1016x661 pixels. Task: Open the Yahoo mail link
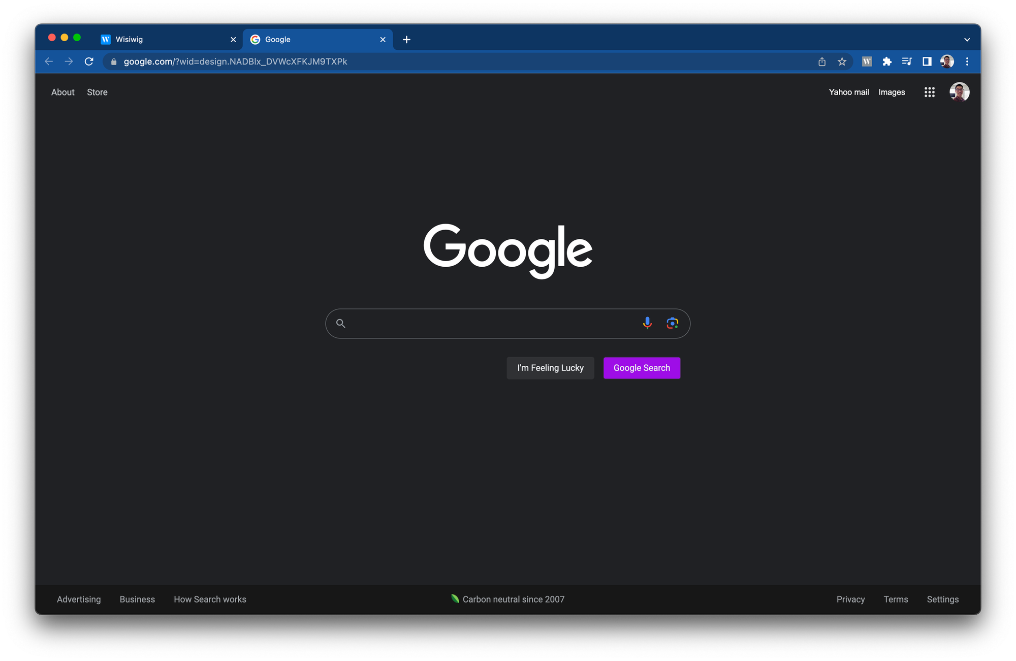point(848,92)
